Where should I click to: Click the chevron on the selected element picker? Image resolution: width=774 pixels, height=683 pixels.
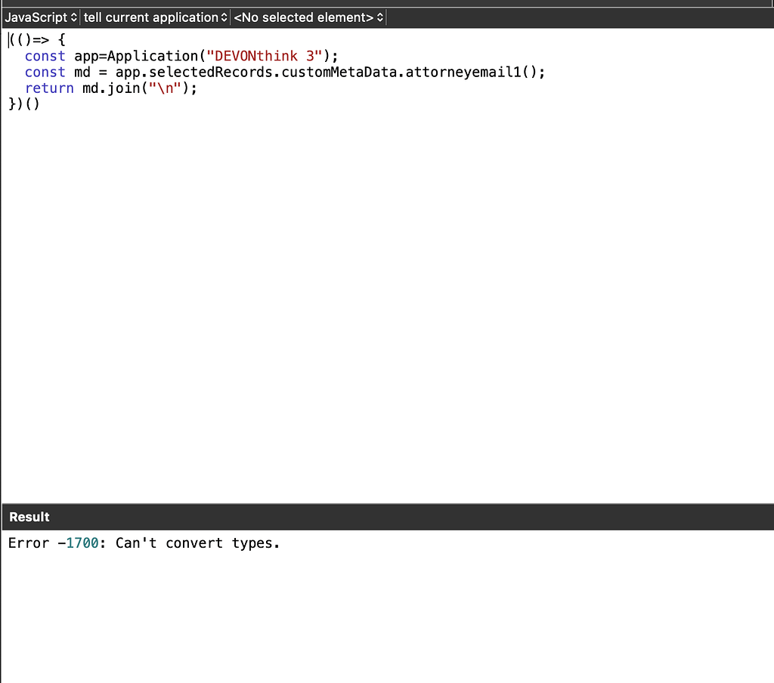[x=379, y=17]
